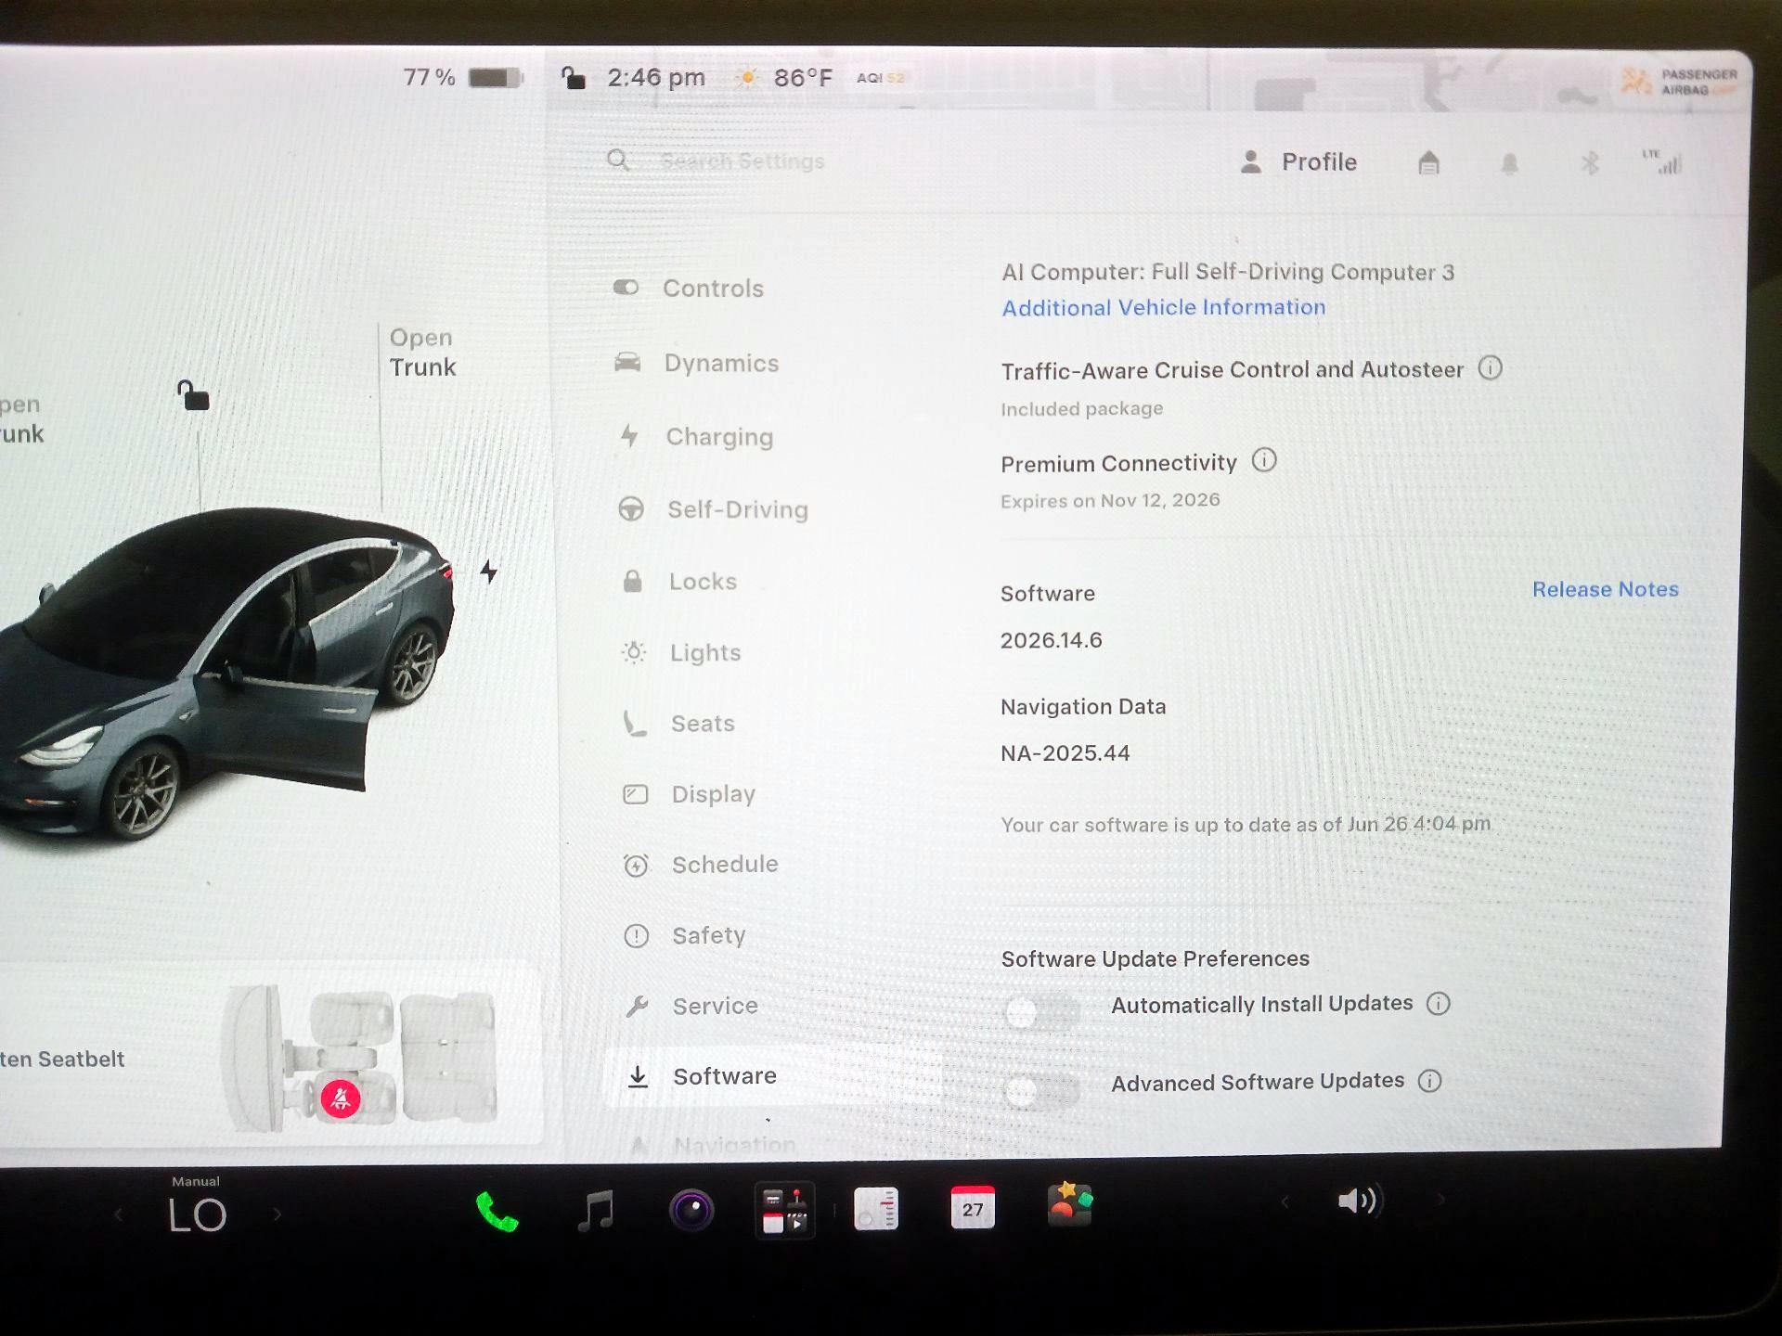Show info for Traffic-Aware Cruise Control

1490,368
